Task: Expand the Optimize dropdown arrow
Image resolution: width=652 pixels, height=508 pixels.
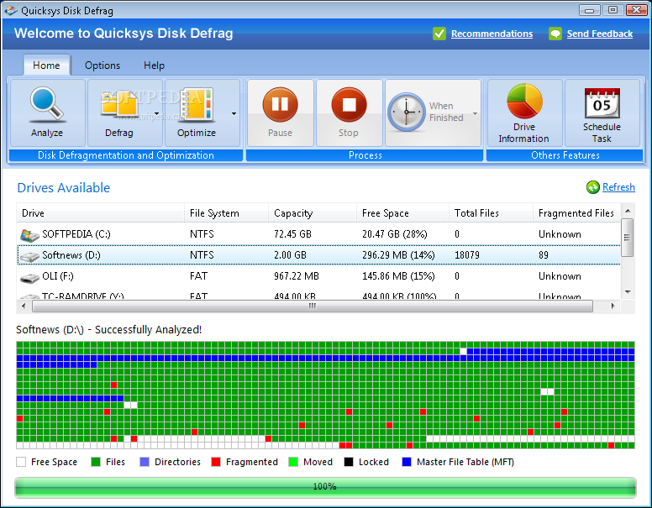Action: [234, 113]
